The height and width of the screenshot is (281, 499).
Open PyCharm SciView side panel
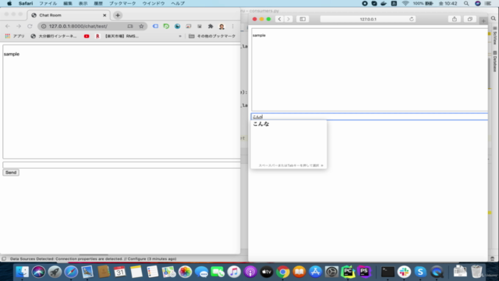pos(495,36)
